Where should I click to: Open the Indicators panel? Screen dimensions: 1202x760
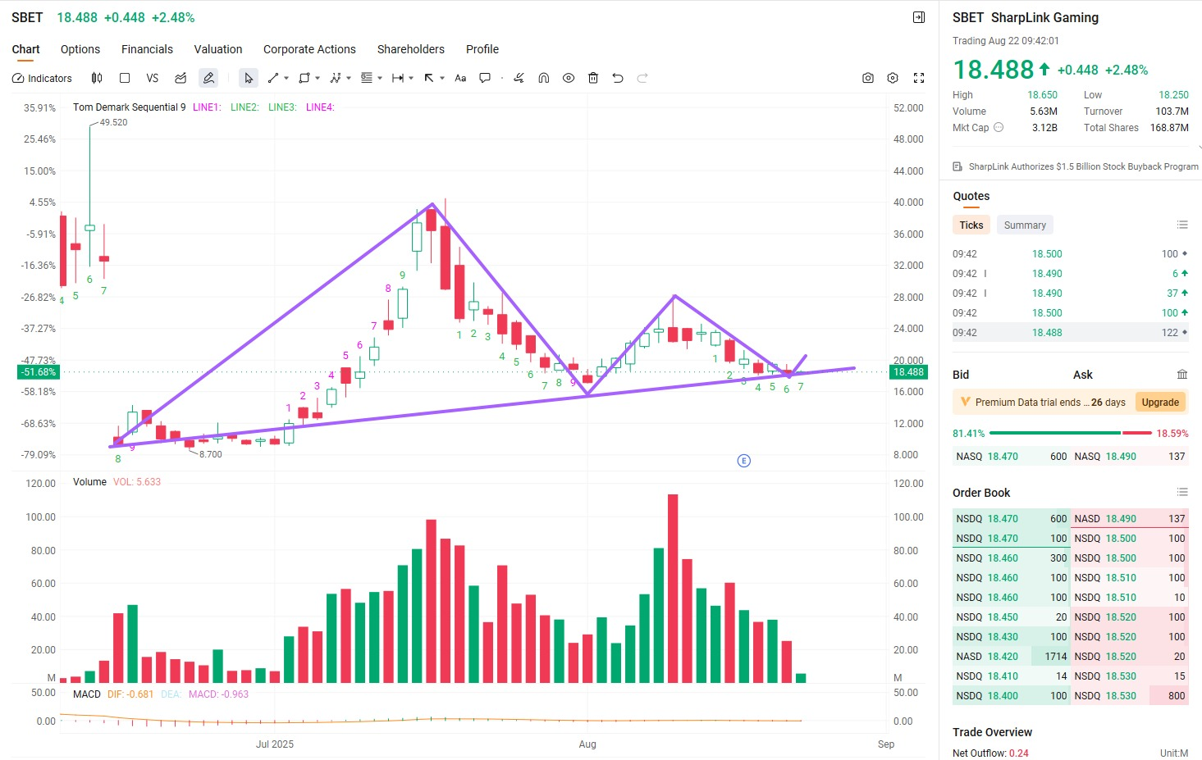point(42,79)
